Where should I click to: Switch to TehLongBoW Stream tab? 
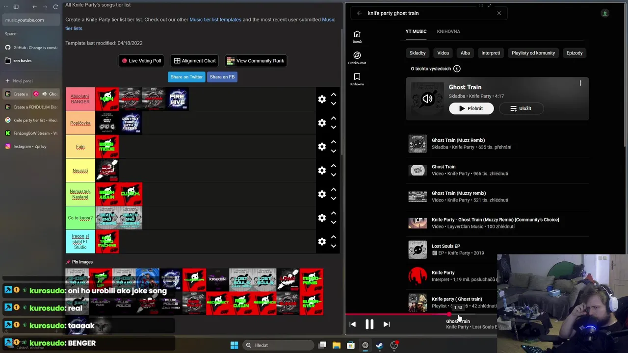click(31, 133)
